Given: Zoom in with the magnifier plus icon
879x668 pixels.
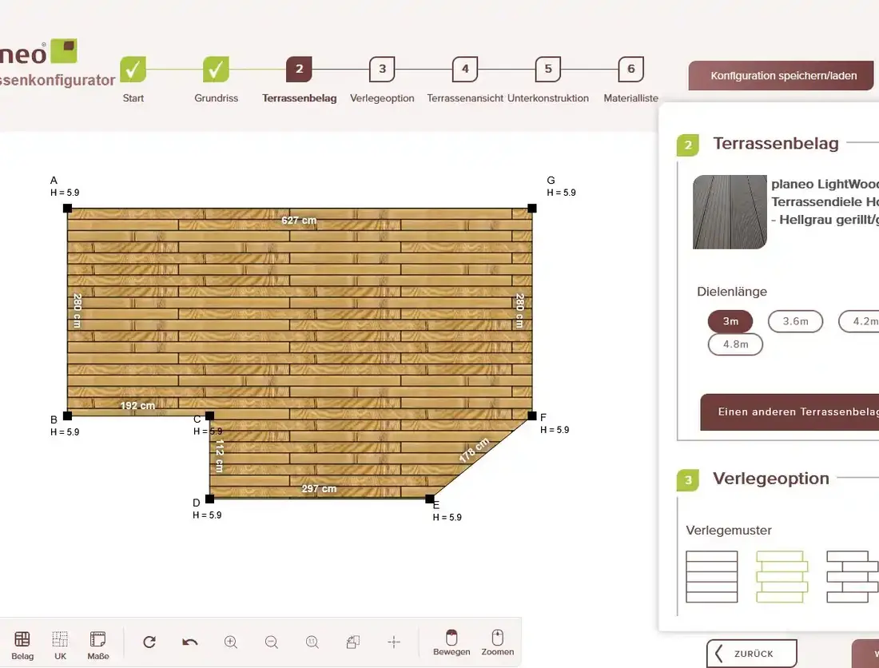Looking at the screenshot, I should tap(231, 642).
